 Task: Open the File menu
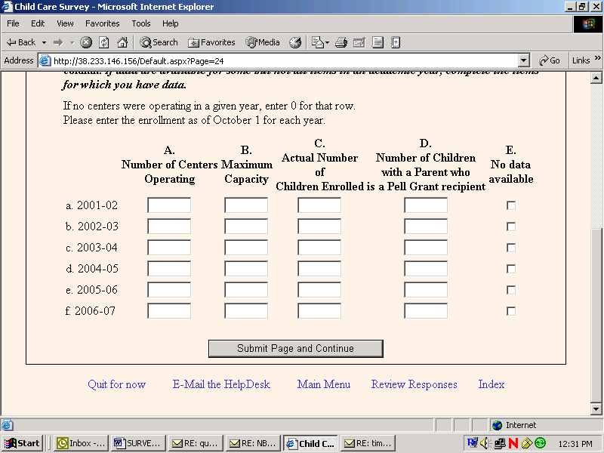click(13, 23)
